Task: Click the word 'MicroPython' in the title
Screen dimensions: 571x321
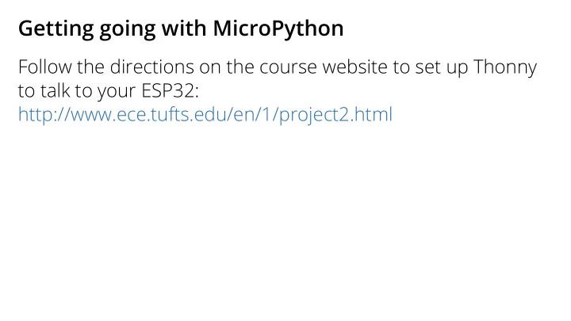Action: tap(278, 29)
